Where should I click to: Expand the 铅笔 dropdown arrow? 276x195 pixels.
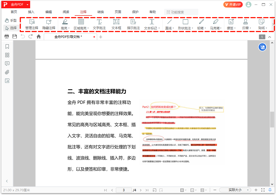tap(205, 28)
